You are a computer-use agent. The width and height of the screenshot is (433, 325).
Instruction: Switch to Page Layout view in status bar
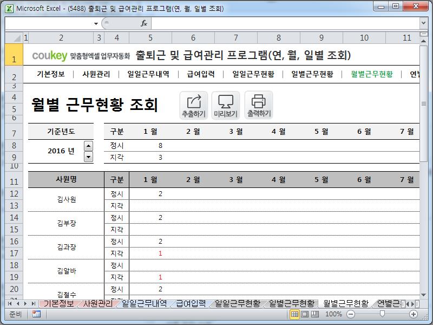[x=305, y=314]
